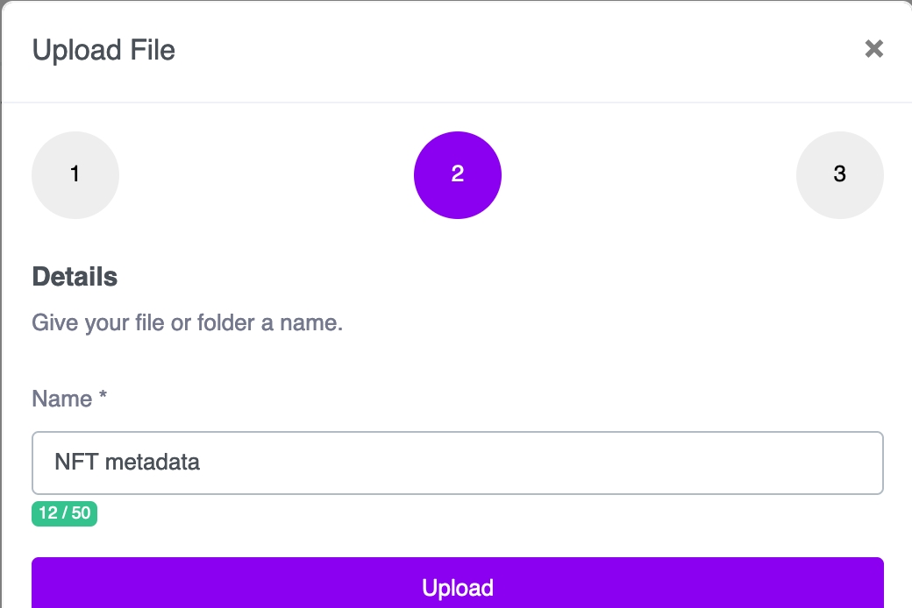Click the white 2 in the active step
912x608 pixels.
tap(458, 174)
